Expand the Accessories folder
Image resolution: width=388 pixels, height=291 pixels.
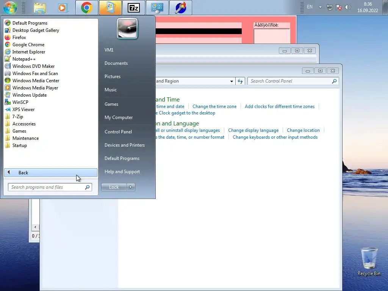(24, 124)
